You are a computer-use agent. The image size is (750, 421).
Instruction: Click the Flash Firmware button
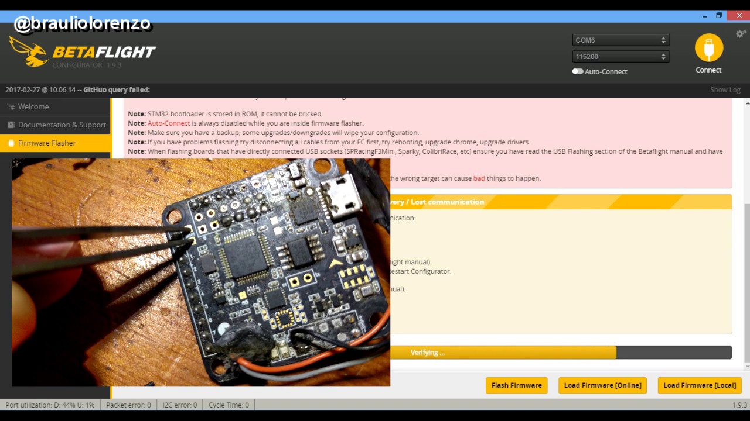pyautogui.click(x=517, y=385)
